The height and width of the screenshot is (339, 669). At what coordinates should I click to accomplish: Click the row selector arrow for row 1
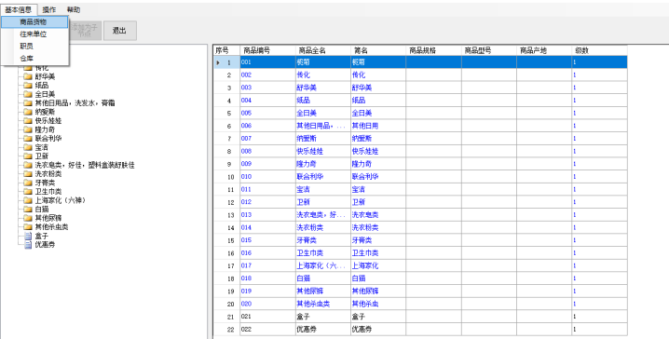218,62
